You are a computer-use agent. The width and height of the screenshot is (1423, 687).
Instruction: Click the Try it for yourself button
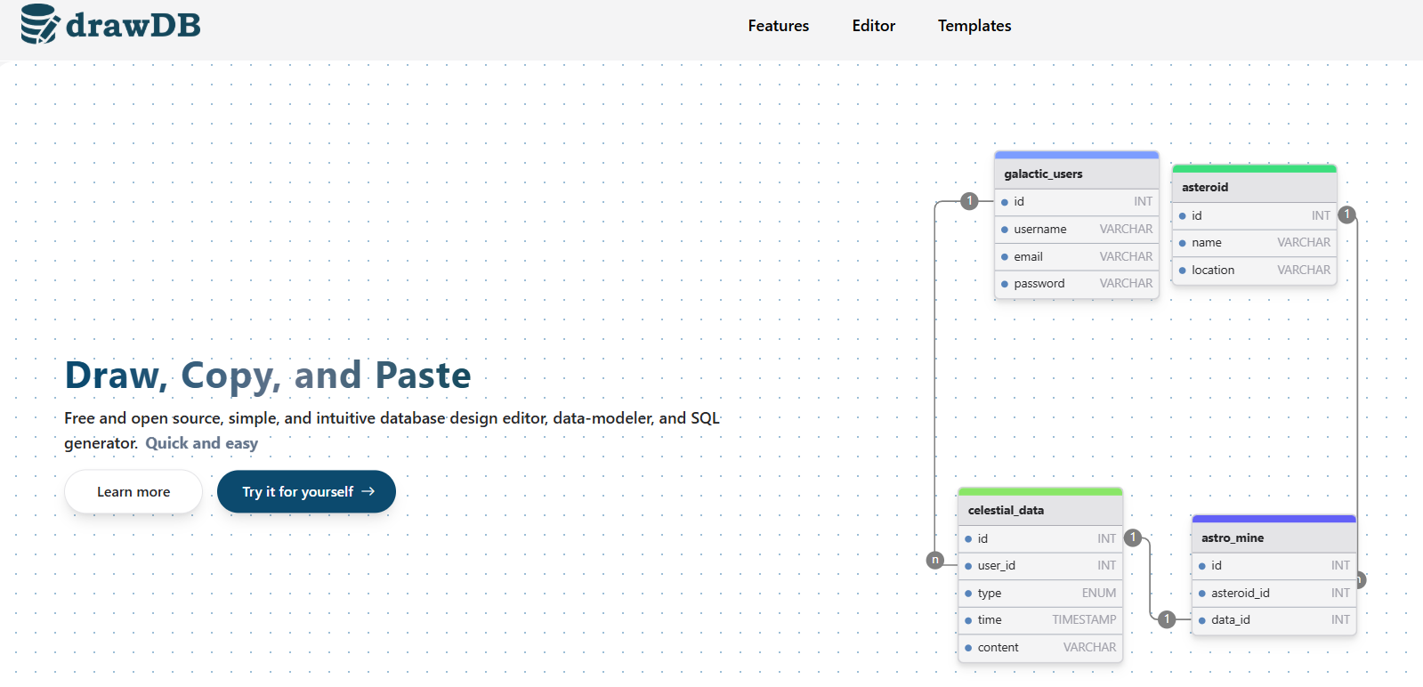tap(306, 491)
